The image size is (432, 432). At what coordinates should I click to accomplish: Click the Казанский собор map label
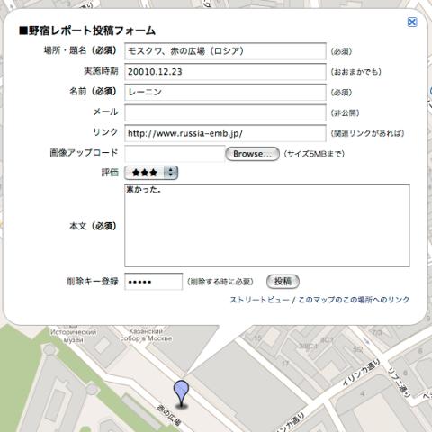pos(146,335)
